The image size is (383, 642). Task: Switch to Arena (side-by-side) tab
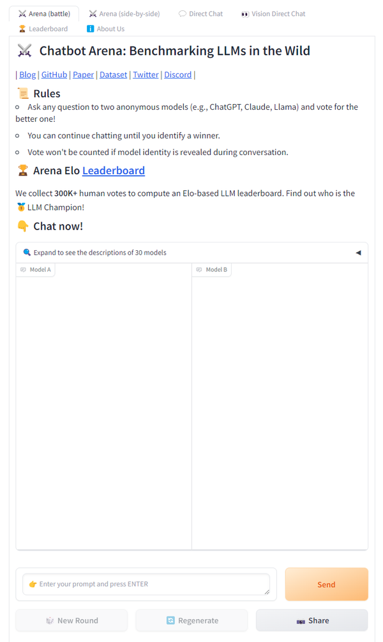[x=124, y=13]
